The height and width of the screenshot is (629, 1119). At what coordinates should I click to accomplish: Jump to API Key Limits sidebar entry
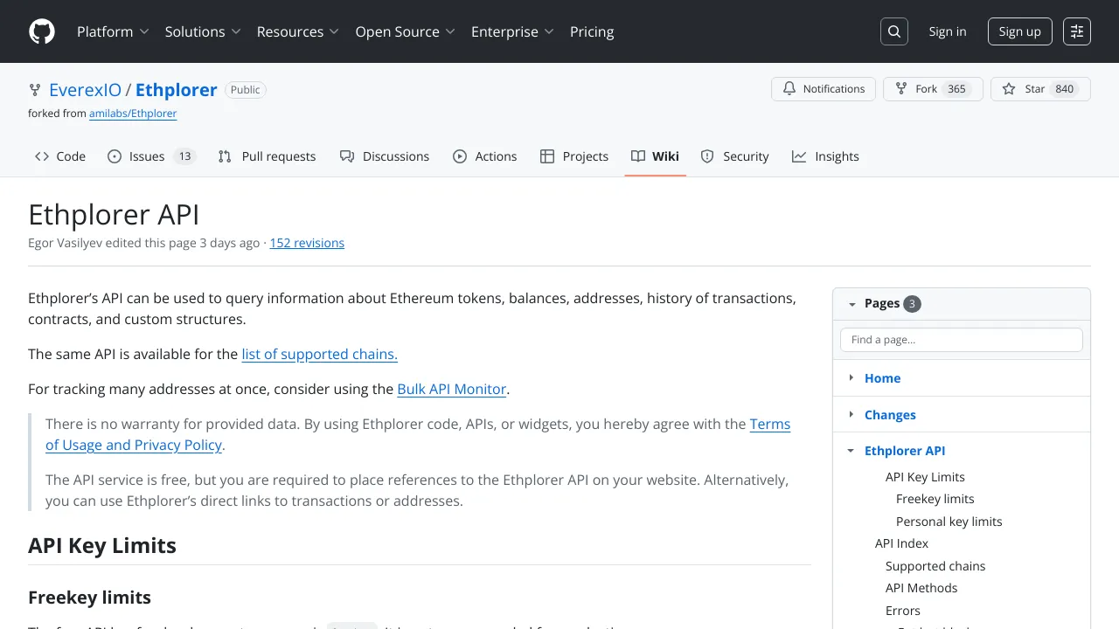pyautogui.click(x=925, y=477)
